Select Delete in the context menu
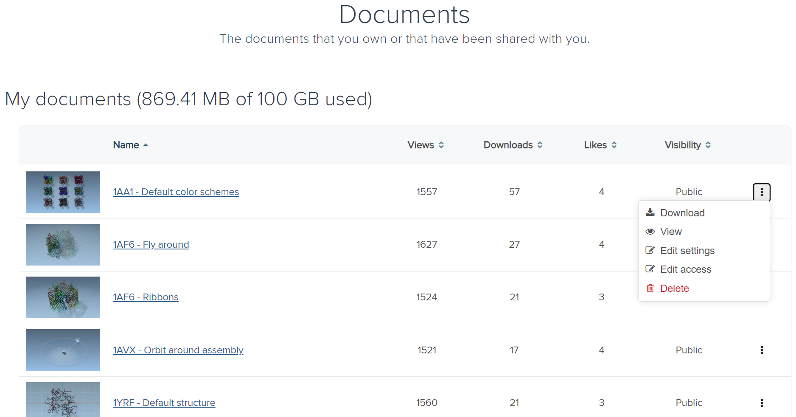This screenshot has width=796, height=417. (x=674, y=288)
